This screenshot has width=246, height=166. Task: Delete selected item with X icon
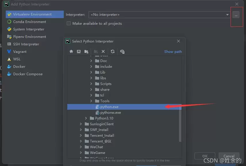103,51
